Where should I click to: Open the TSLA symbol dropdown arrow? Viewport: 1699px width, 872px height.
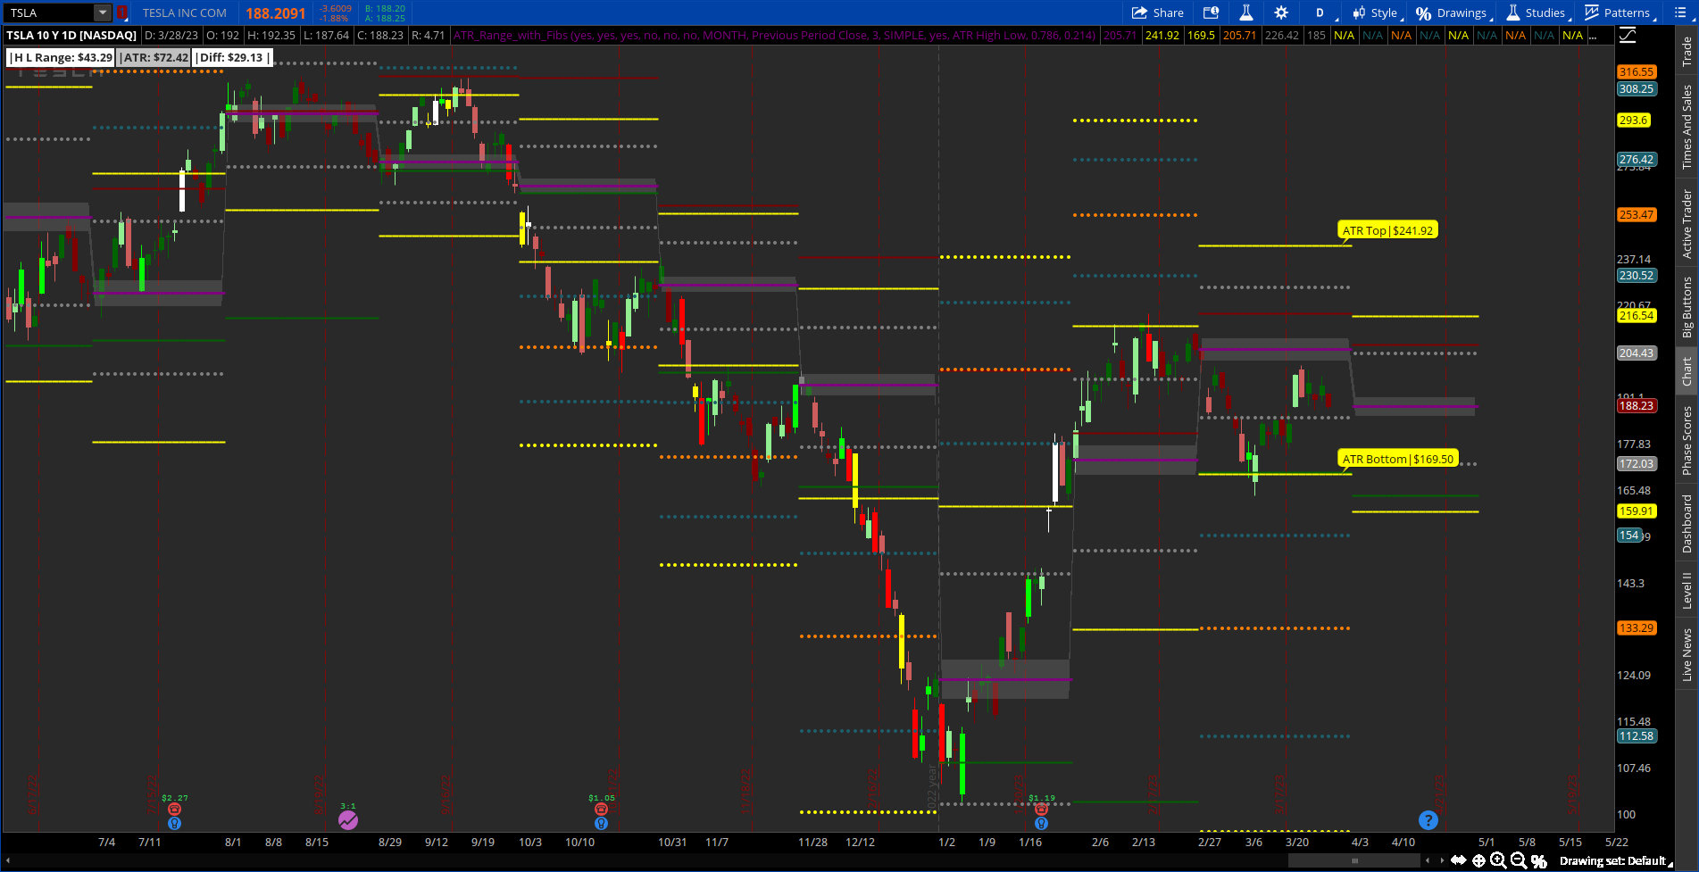[101, 12]
